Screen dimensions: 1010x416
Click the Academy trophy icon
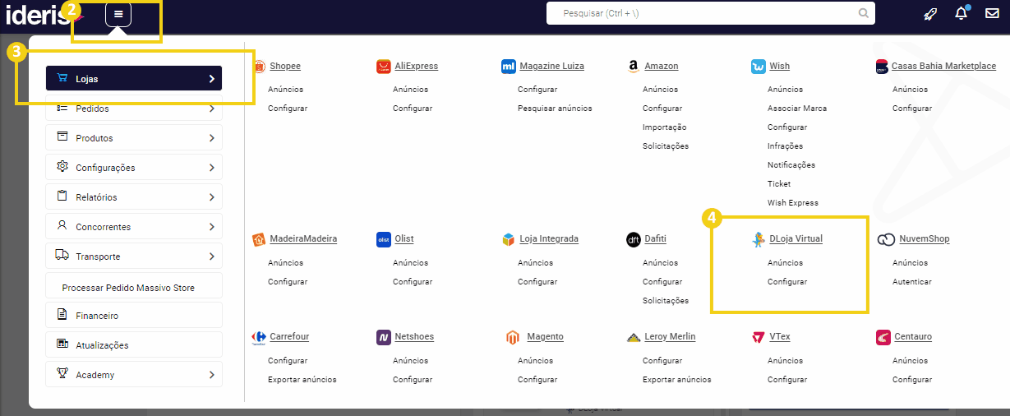pyautogui.click(x=62, y=374)
